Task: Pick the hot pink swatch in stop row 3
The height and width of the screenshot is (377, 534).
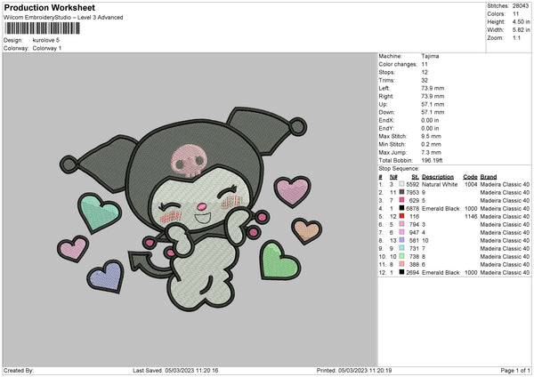Action: (402, 200)
